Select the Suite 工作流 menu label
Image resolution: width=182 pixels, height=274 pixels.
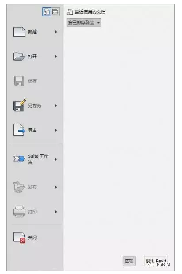click(x=38, y=159)
